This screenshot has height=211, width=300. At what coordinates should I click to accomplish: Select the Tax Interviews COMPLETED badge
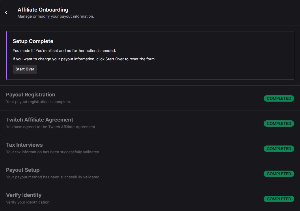point(279,149)
